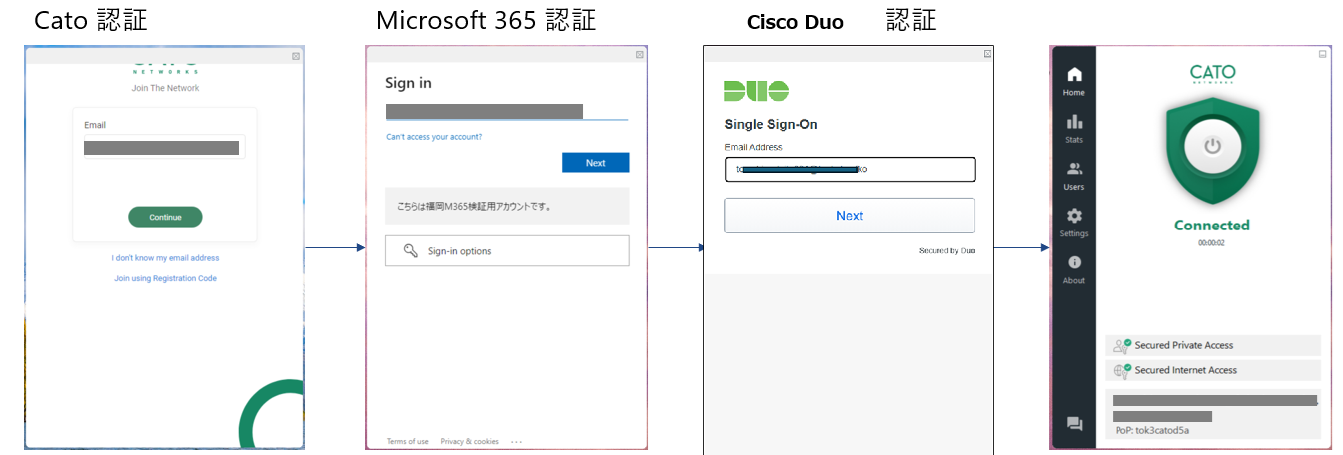Click 'Join The Network' text
The image size is (1343, 455).
point(165,88)
